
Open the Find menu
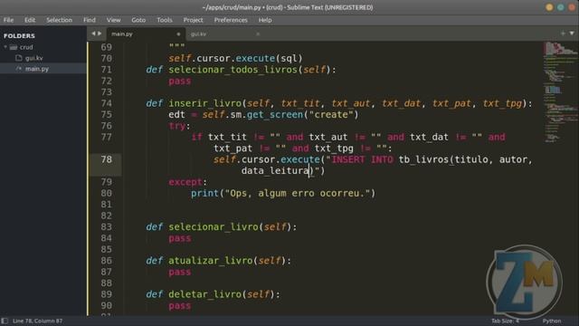point(90,20)
